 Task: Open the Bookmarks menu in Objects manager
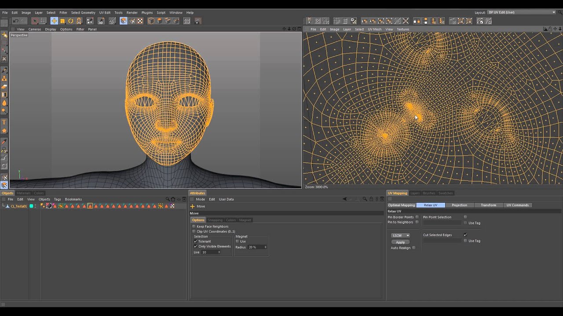pos(73,199)
